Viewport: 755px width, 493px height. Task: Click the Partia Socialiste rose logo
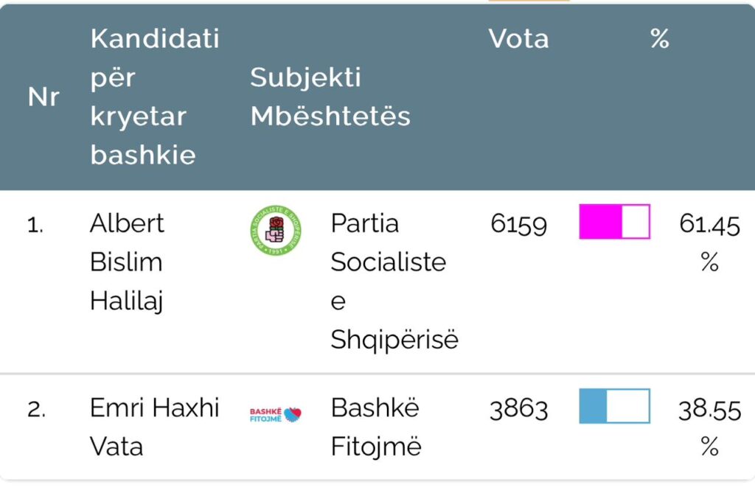tap(276, 230)
